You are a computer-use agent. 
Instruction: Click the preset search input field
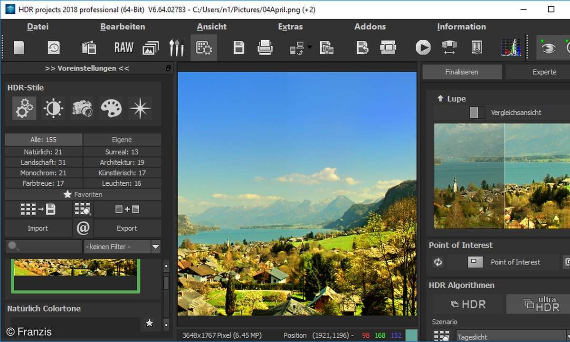pos(44,247)
